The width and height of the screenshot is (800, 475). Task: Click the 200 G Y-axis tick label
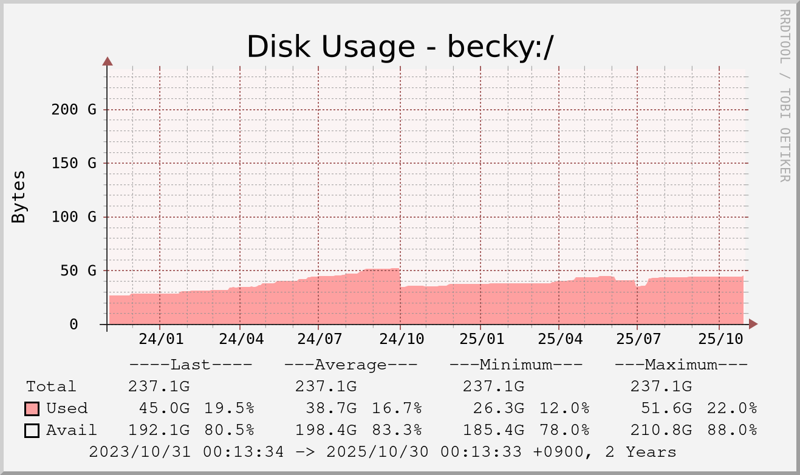(x=74, y=110)
